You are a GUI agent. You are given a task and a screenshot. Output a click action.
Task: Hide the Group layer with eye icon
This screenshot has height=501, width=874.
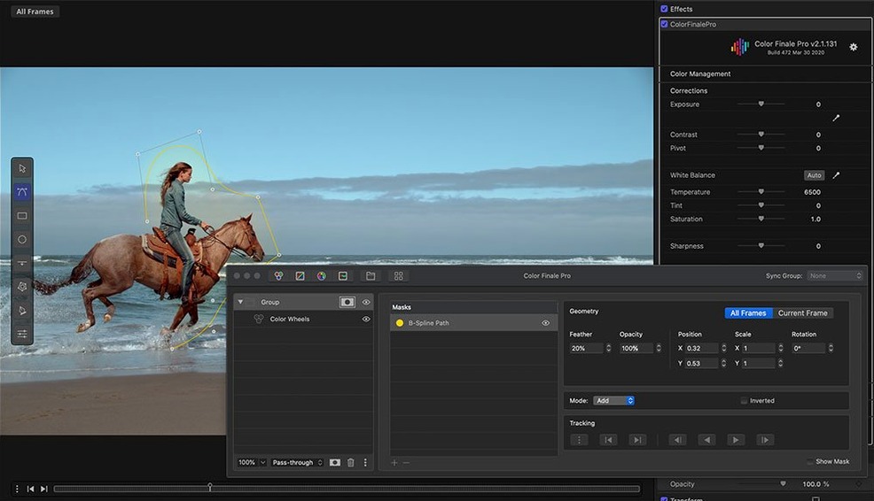366,302
